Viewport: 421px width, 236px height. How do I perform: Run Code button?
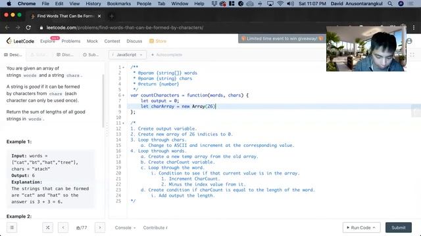[361, 227]
